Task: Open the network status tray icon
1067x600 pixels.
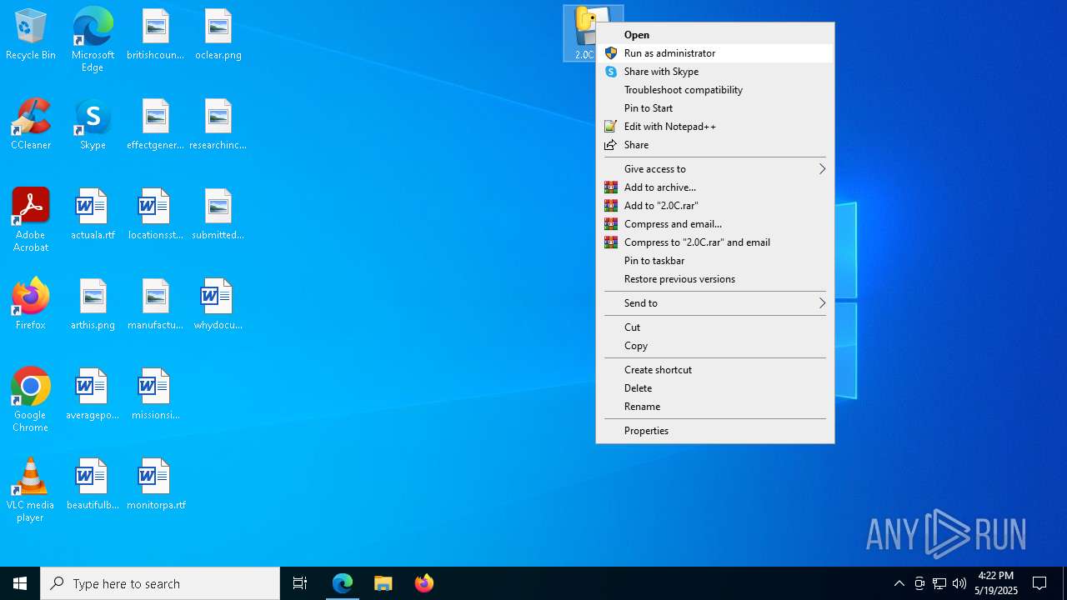Action: 939,583
